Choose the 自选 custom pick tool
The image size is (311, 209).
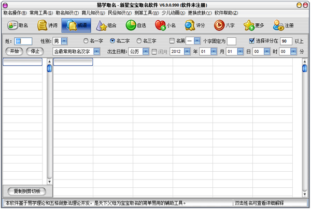(x=136, y=25)
